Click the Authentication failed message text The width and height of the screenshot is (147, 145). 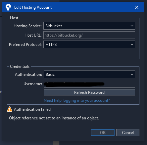[32, 109]
